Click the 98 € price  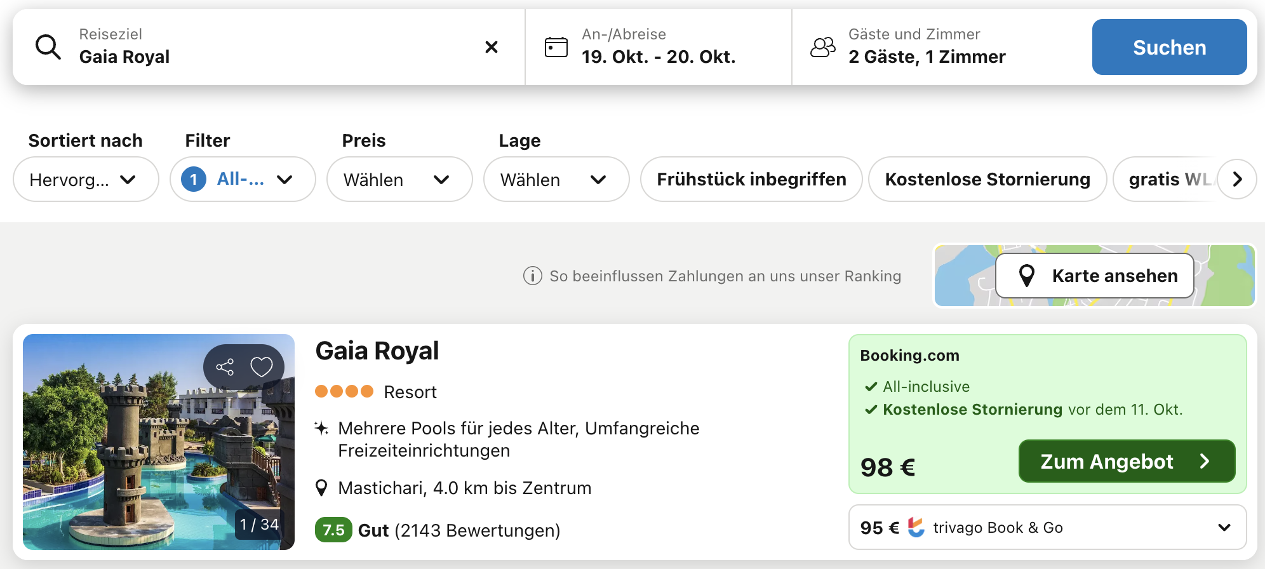888,467
